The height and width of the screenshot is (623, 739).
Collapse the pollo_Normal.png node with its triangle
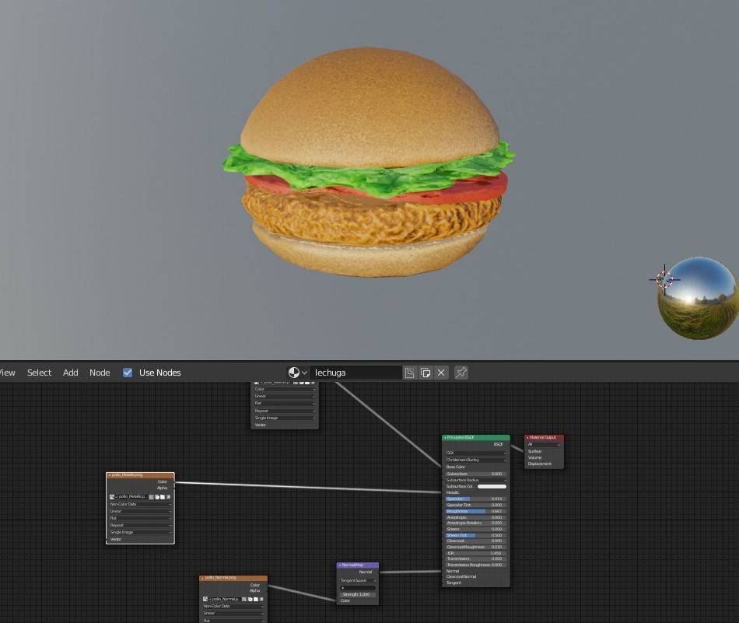[203, 578]
